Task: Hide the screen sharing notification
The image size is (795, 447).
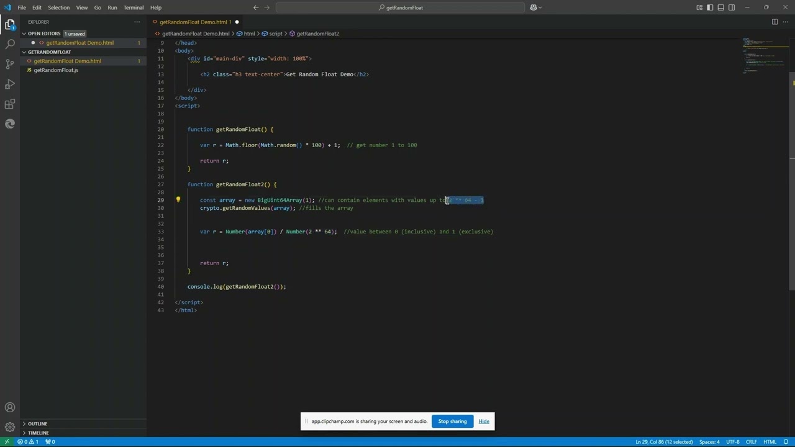Action: point(484,422)
